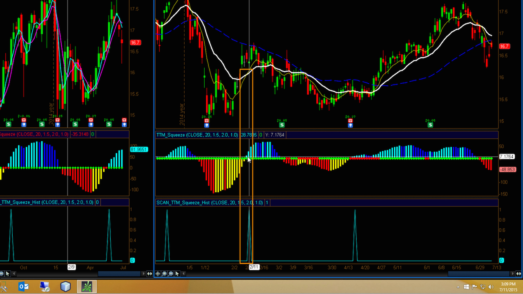Click 81.9651 value badge on left study axis
Screen dimensions: 523x294
pyautogui.click(x=139, y=149)
